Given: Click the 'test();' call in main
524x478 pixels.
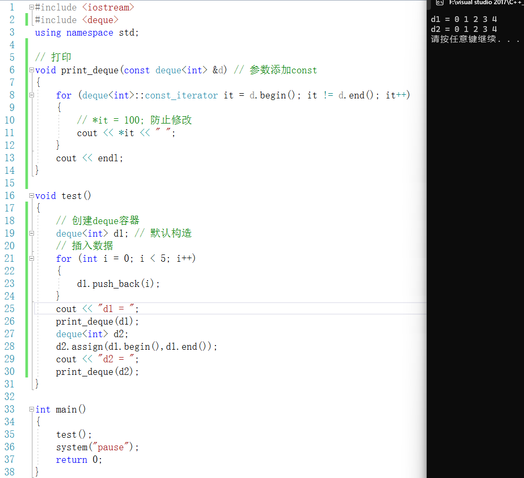Looking at the screenshot, I should [74, 435].
